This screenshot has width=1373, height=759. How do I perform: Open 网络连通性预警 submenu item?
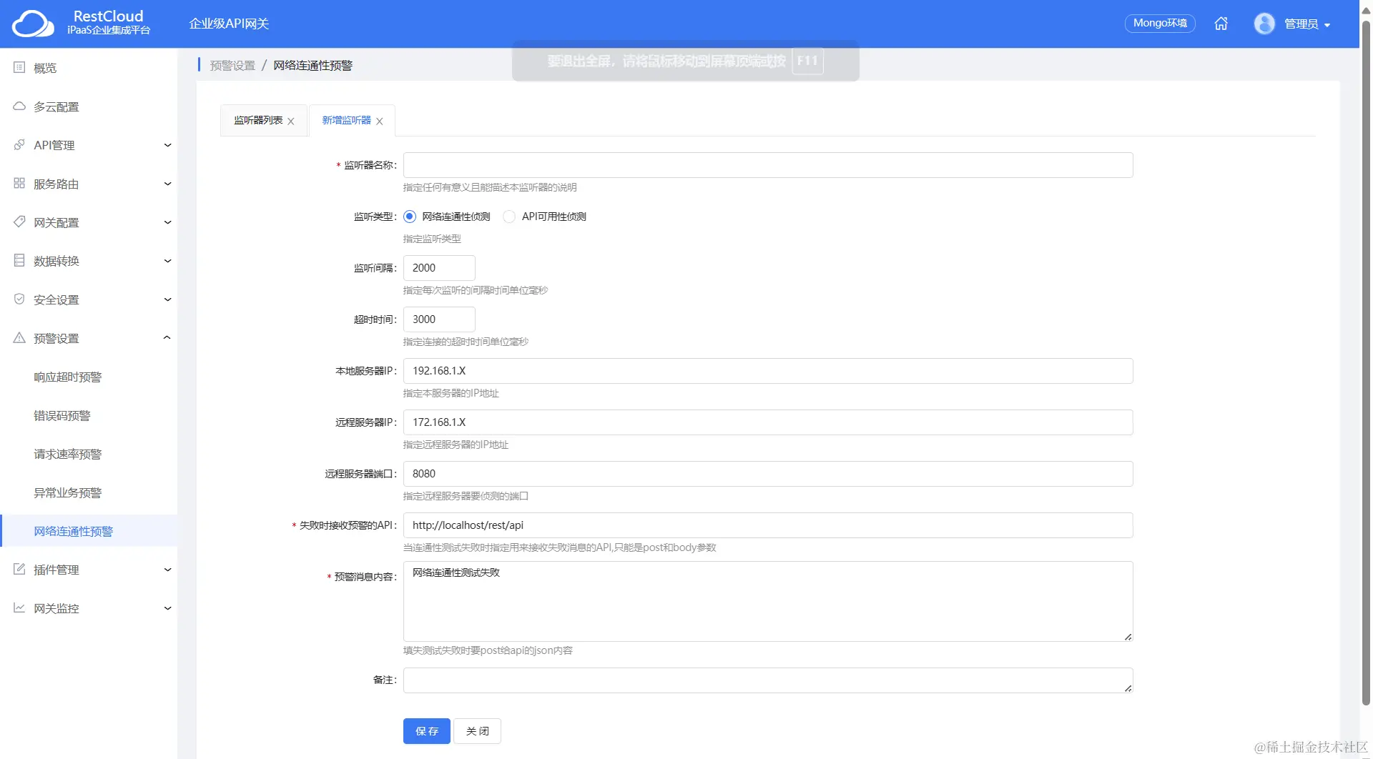(x=89, y=531)
